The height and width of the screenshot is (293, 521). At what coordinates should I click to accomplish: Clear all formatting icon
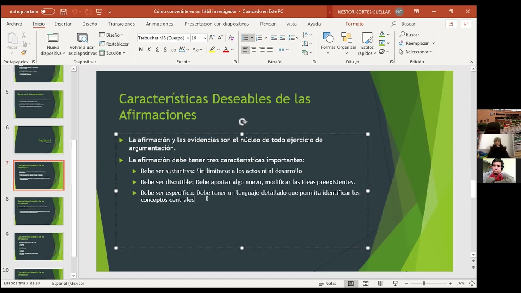tap(231, 38)
